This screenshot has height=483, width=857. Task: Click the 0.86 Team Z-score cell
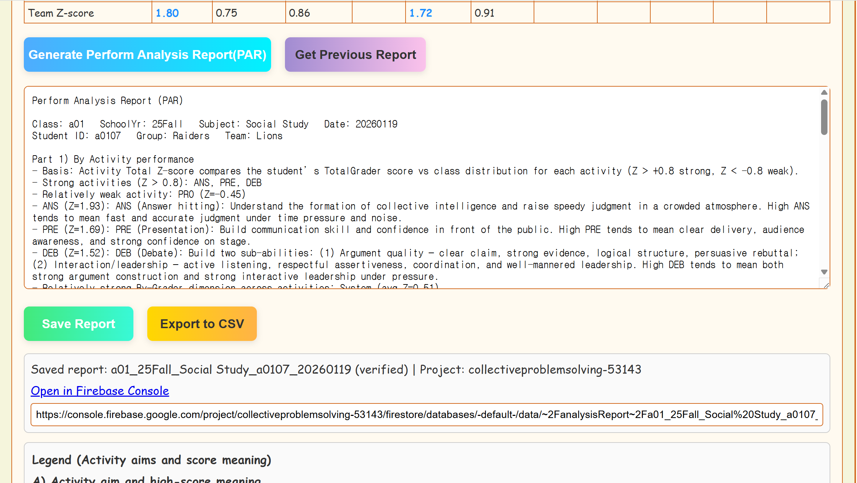(300, 13)
